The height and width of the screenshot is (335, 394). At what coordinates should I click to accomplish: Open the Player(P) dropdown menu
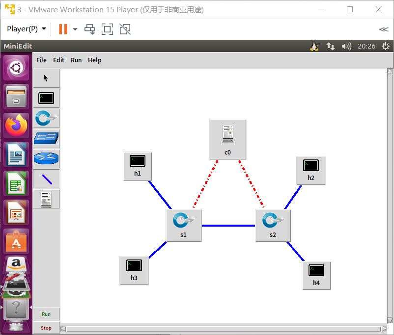tap(27, 29)
